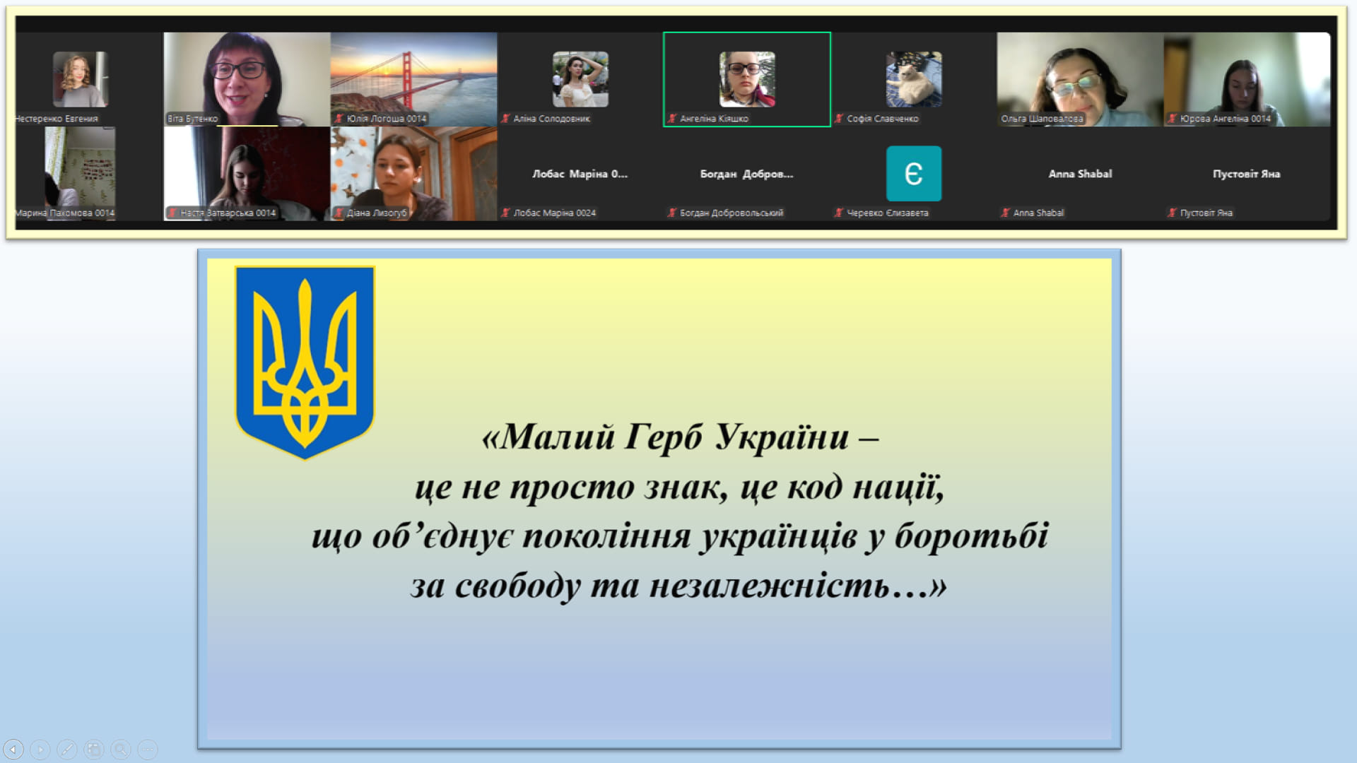Click the large centered name Лобас Маріна 0…
This screenshot has width=1357, height=763.
[x=580, y=174]
